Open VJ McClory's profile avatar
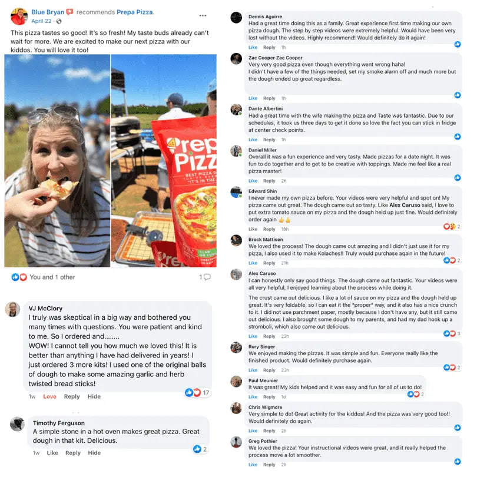The height and width of the screenshot is (477, 477). (12, 309)
